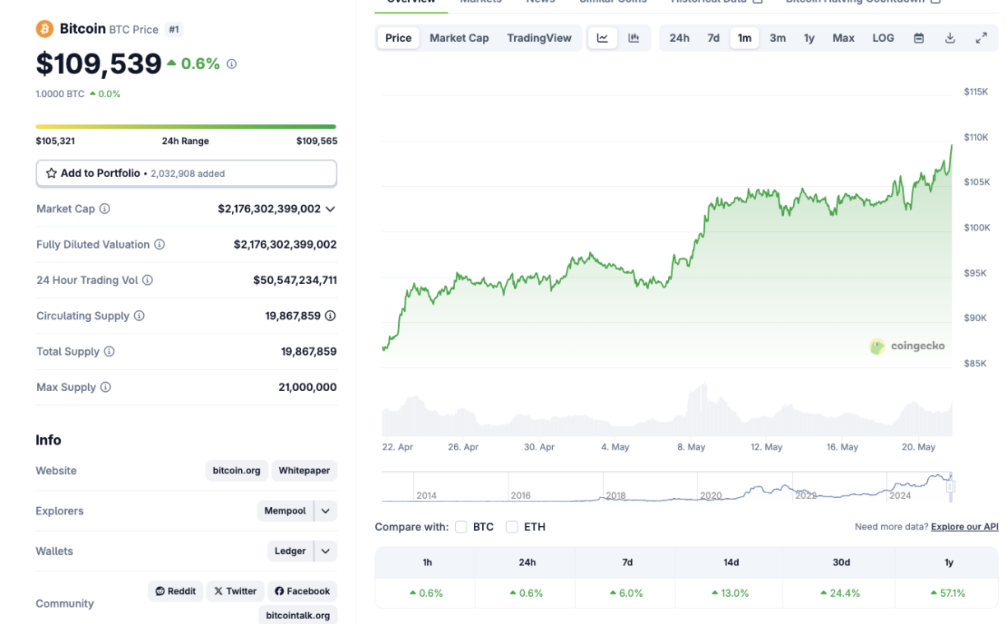Image resolution: width=1007 pixels, height=624 pixels.
Task: Select the line chart view
Action: [x=602, y=37]
